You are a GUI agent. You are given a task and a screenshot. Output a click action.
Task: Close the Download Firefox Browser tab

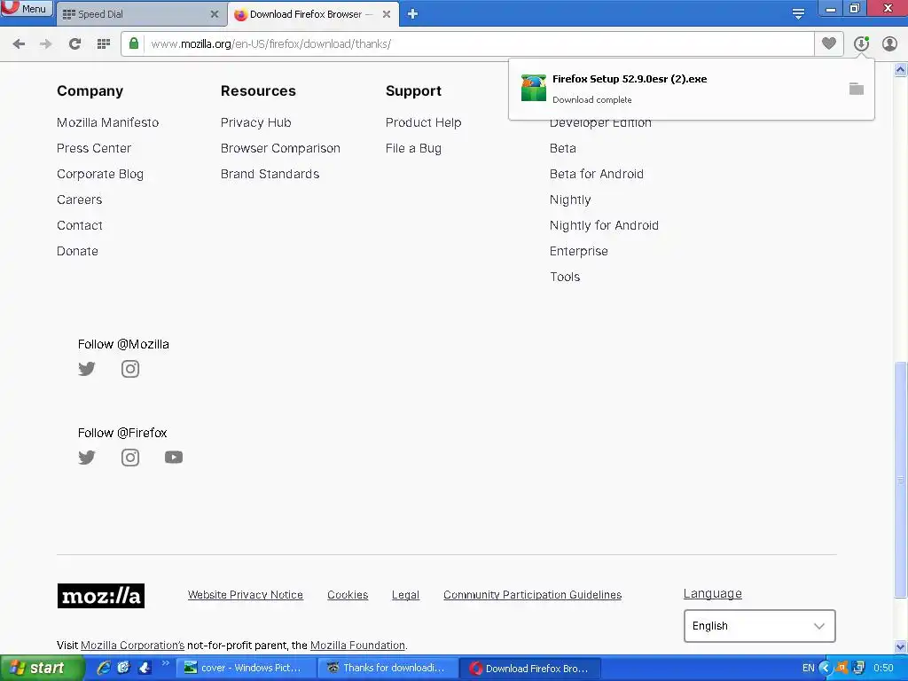(387, 14)
